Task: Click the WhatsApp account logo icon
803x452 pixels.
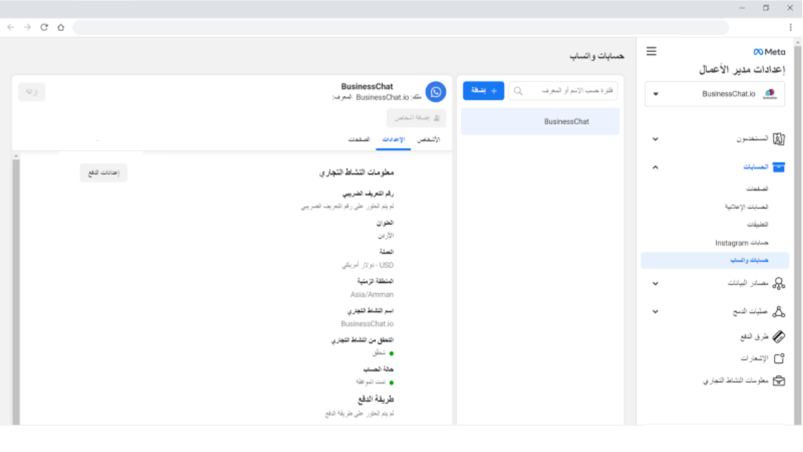Action: [435, 92]
